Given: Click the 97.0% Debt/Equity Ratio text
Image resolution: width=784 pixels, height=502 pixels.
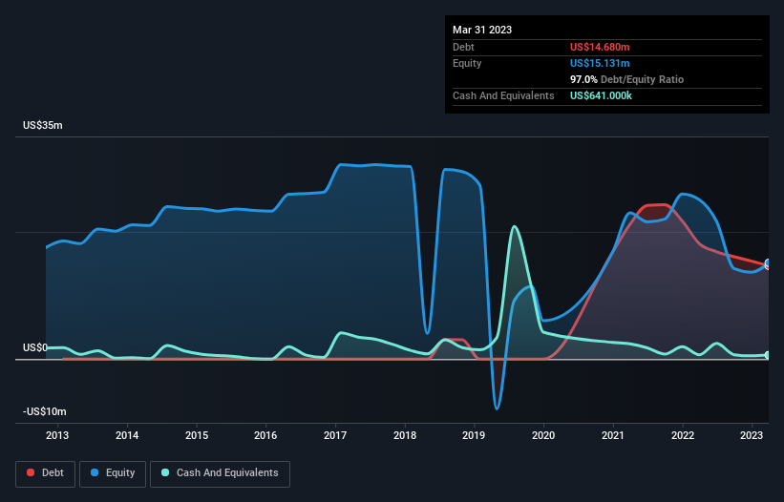Looking at the screenshot, I should point(626,79).
